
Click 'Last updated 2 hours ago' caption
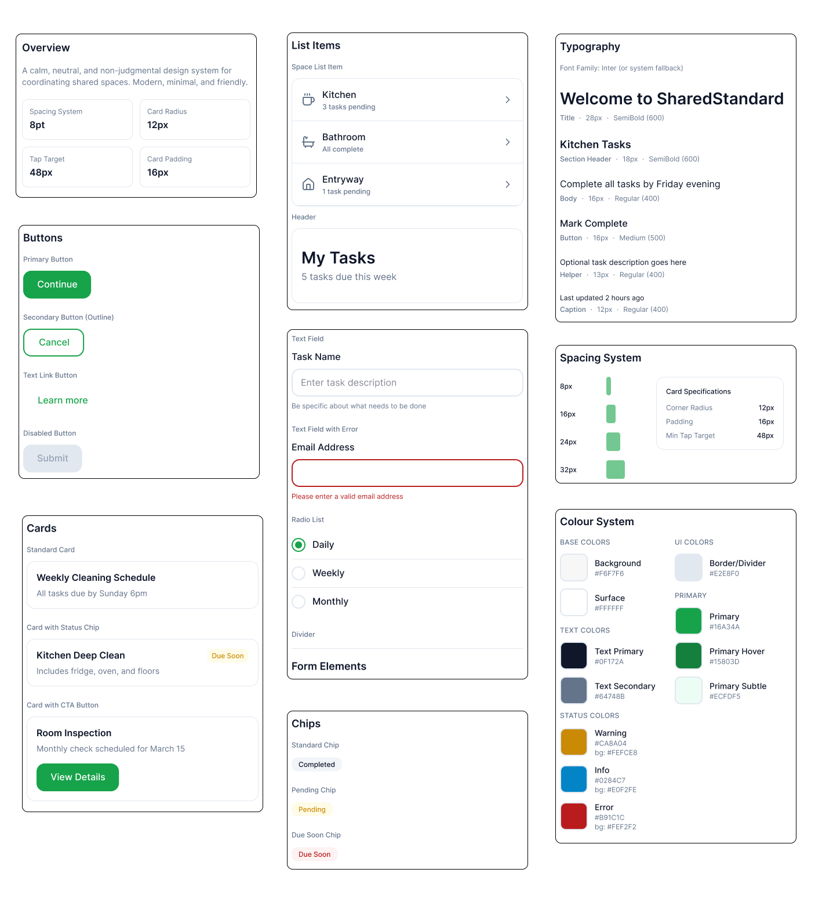tap(602, 298)
